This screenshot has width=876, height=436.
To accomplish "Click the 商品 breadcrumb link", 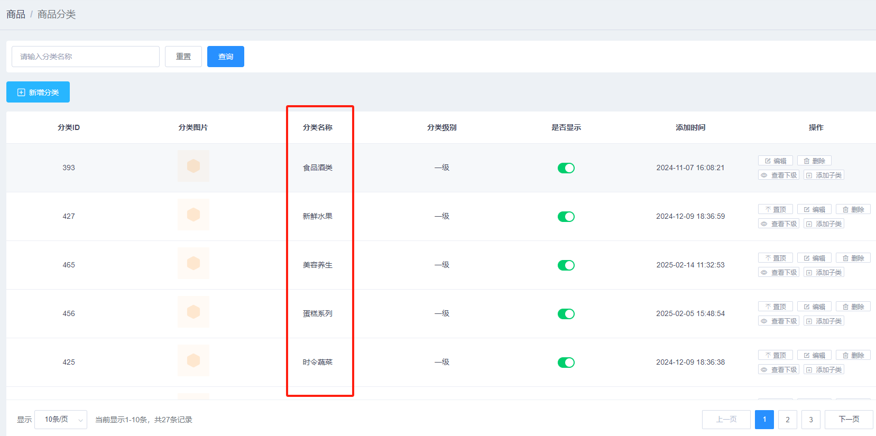I will pos(16,14).
